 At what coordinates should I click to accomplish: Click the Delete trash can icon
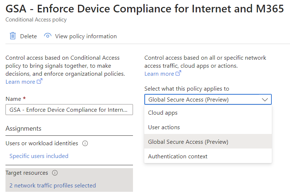13,36
